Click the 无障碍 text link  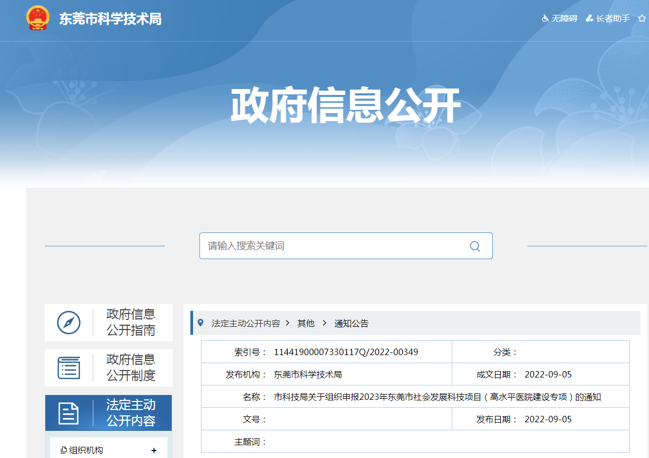tap(564, 19)
